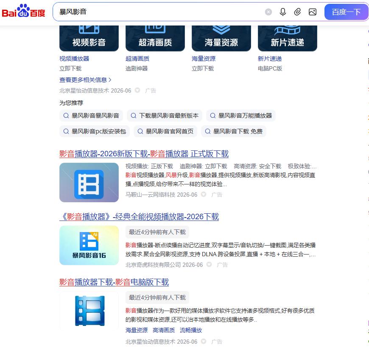Follow the 海量资源 link under banner

pyautogui.click(x=204, y=59)
